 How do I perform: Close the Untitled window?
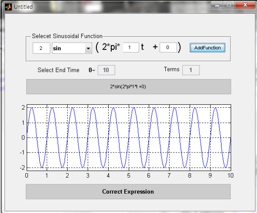[x=245, y=5]
